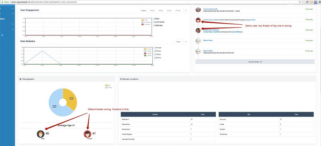This screenshot has width=321, height=146.
Task: Collapse the User Engagement panel
Action: [186, 10]
